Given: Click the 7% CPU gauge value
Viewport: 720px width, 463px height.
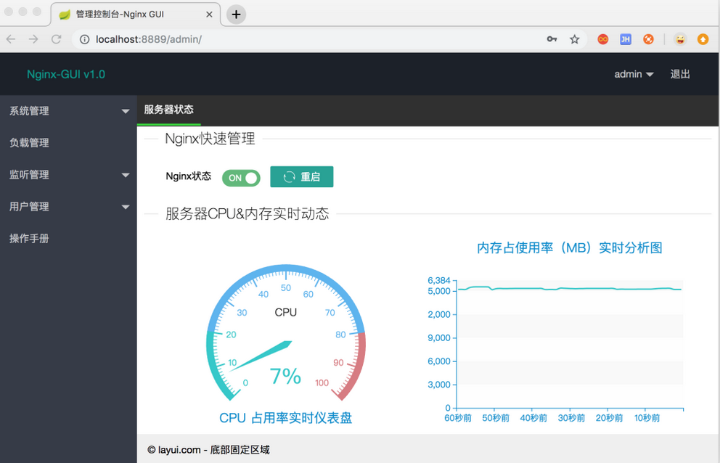Looking at the screenshot, I should [286, 376].
